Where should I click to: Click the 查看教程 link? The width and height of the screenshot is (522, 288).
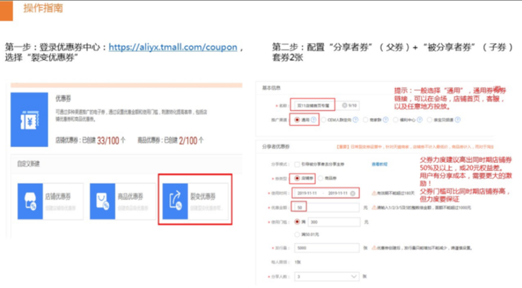pyautogui.click(x=379, y=164)
